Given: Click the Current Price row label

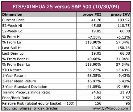Looking at the screenshot, I should coord(13,20).
